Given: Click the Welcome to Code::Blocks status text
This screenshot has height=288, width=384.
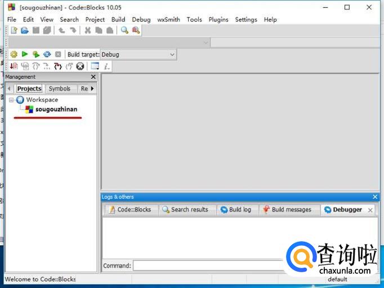Looking at the screenshot, I should click(x=41, y=279).
